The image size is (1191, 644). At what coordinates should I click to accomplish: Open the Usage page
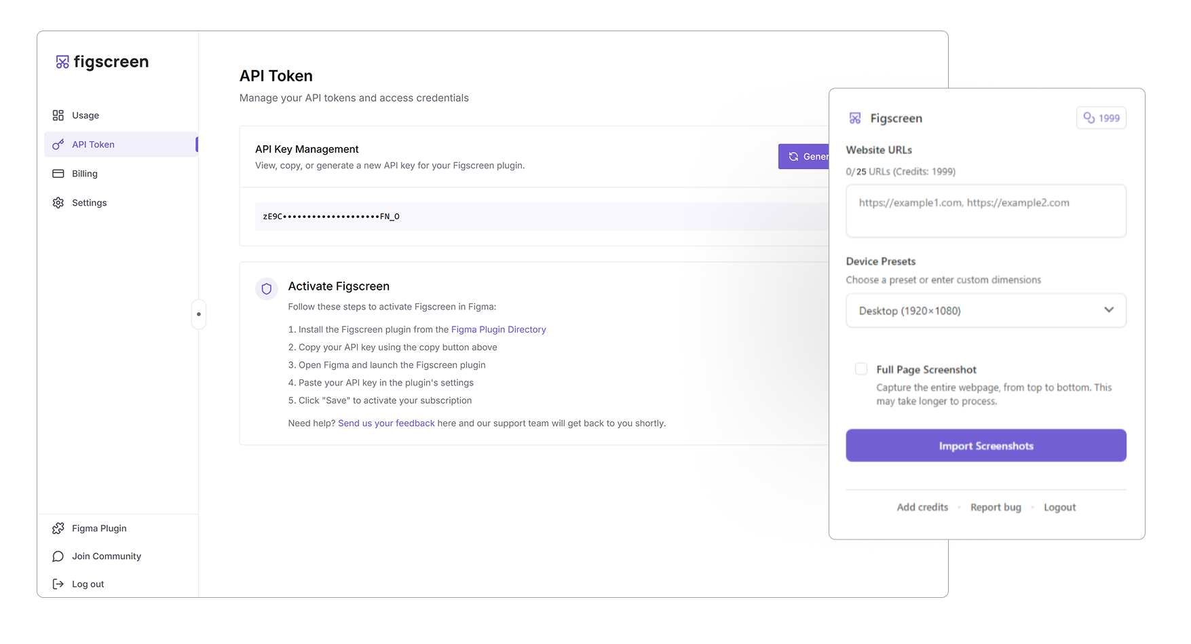[121, 115]
